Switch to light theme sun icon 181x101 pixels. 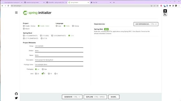click(x=165, y=11)
